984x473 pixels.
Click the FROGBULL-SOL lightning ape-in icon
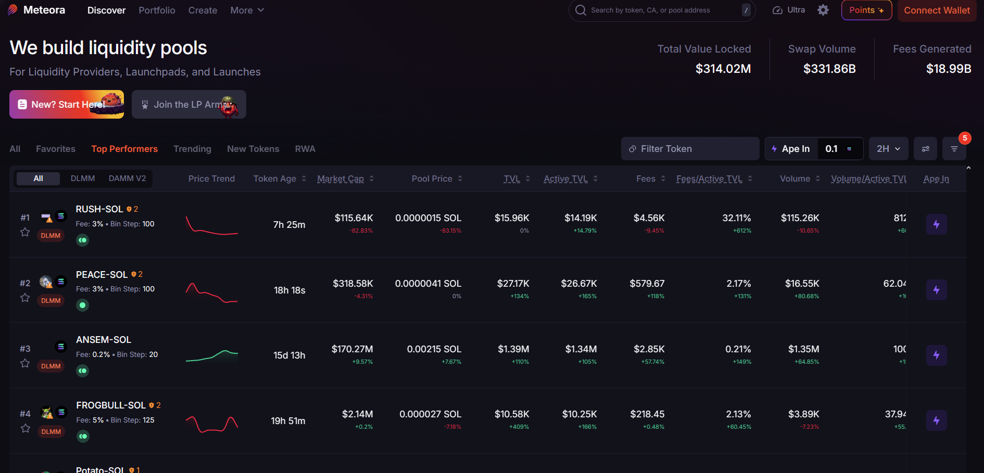click(x=936, y=420)
